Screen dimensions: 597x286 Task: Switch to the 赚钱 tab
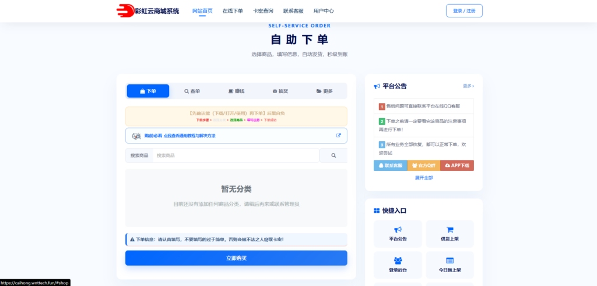point(236,91)
